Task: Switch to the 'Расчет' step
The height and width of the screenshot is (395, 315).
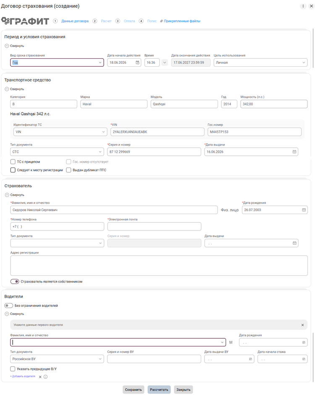Action: point(106,21)
